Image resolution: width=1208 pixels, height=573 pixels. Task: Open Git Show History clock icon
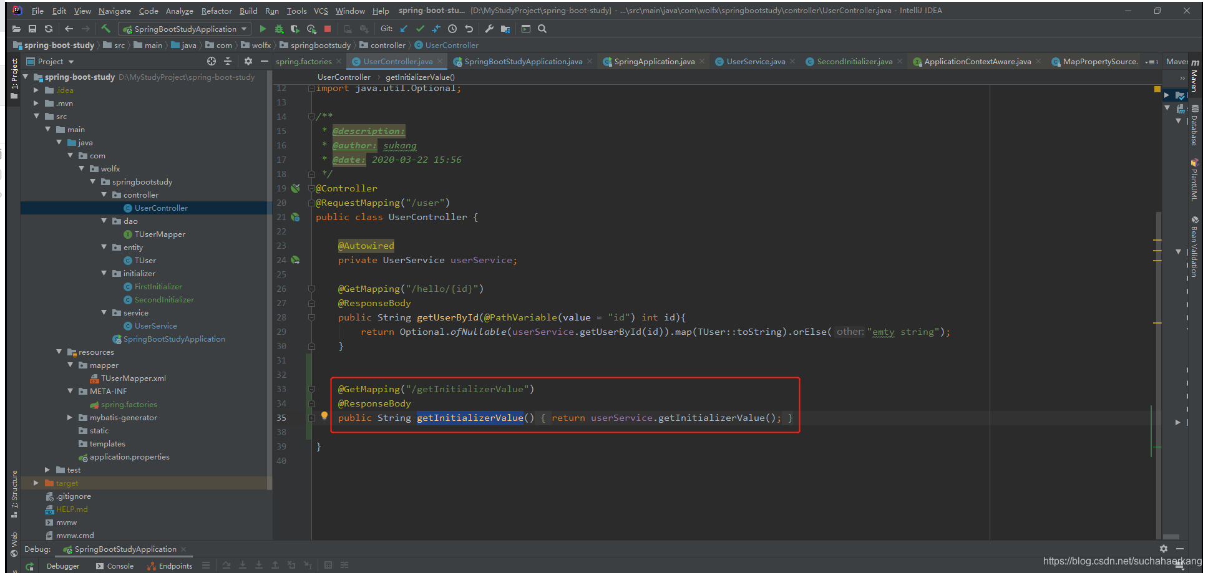(452, 29)
